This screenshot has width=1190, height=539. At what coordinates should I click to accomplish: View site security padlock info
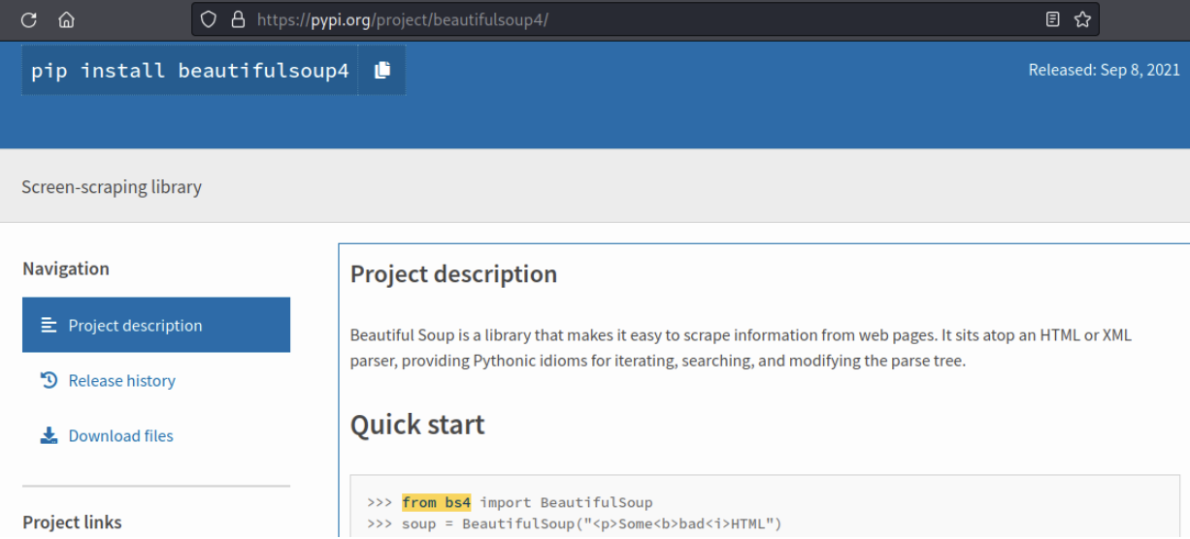click(x=238, y=19)
